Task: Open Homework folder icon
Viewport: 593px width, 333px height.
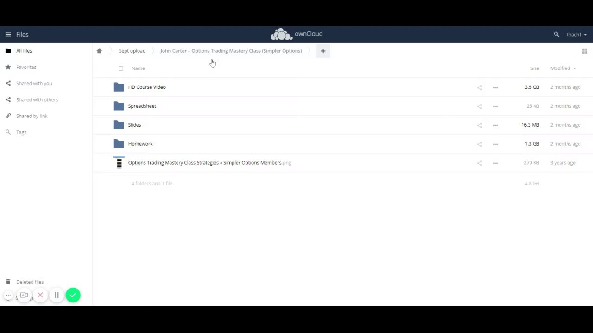Action: (x=119, y=144)
